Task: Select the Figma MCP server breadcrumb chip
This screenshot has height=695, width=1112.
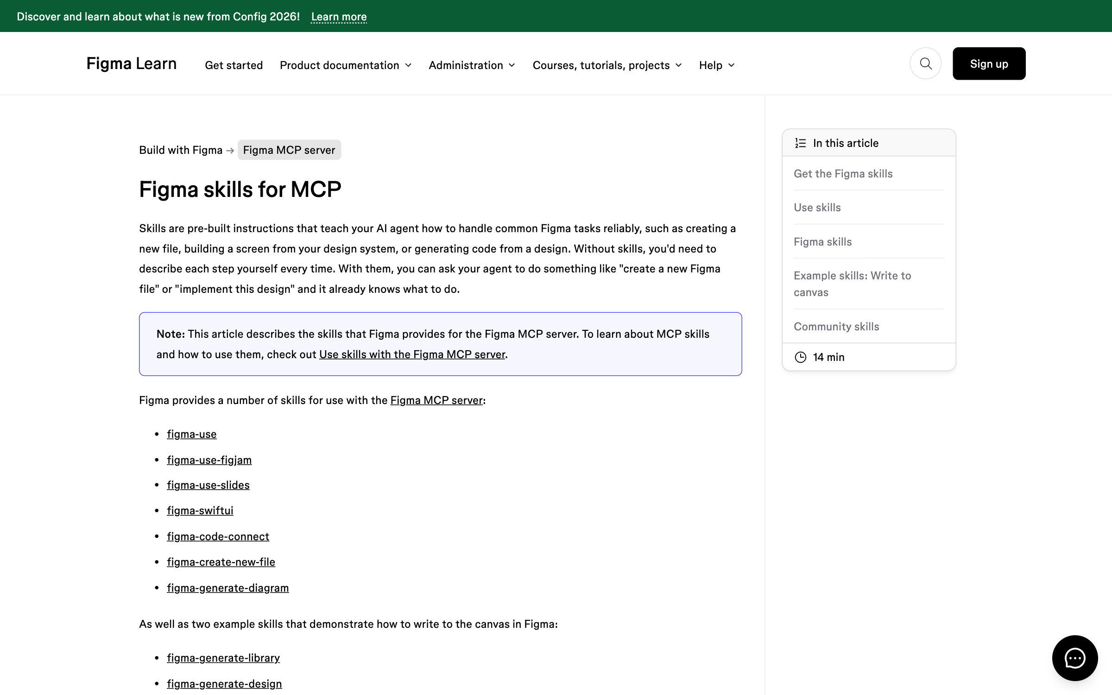Action: 289,150
